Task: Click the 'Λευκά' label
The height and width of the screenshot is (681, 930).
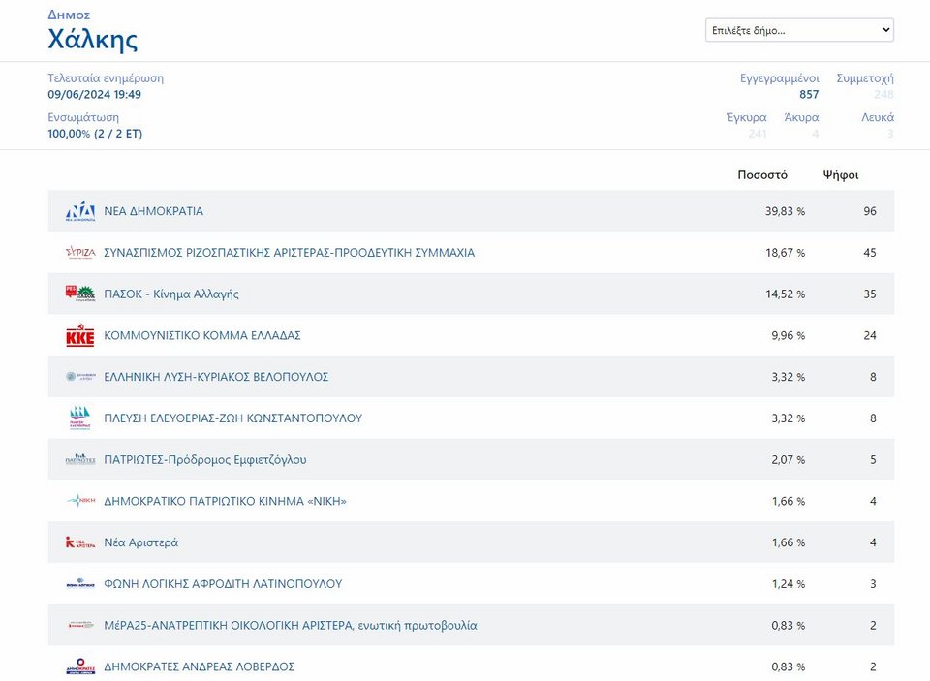Action: pos(878,117)
